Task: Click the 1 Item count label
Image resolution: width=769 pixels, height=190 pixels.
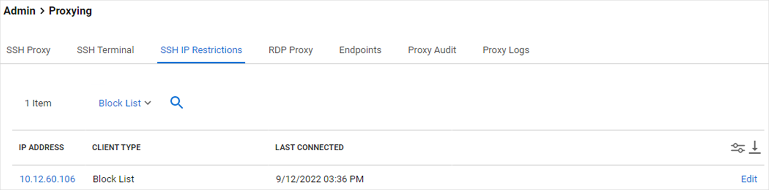Action: pyautogui.click(x=38, y=103)
